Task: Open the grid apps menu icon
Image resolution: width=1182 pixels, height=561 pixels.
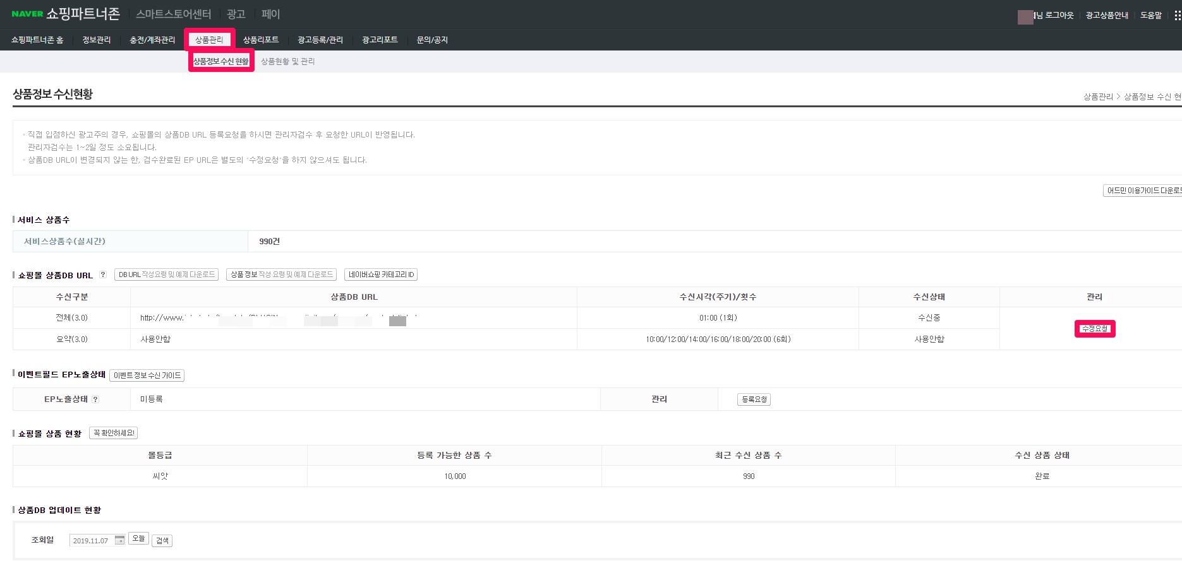Action: pyautogui.click(x=1177, y=15)
